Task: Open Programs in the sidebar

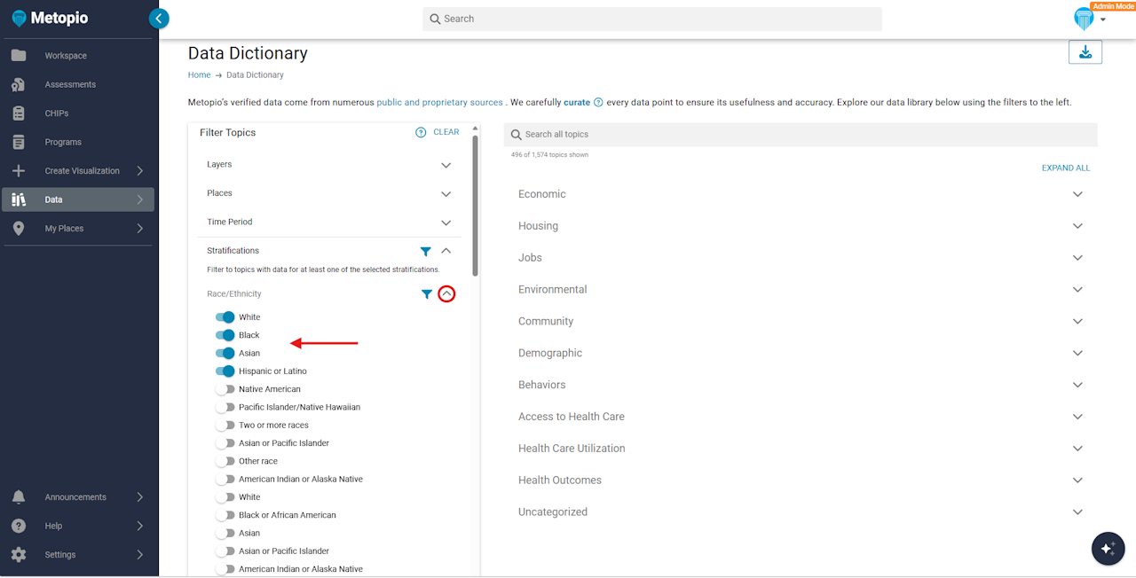Action: pyautogui.click(x=78, y=142)
